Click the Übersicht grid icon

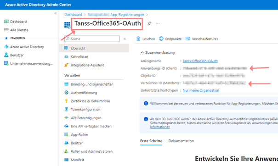point(66,48)
